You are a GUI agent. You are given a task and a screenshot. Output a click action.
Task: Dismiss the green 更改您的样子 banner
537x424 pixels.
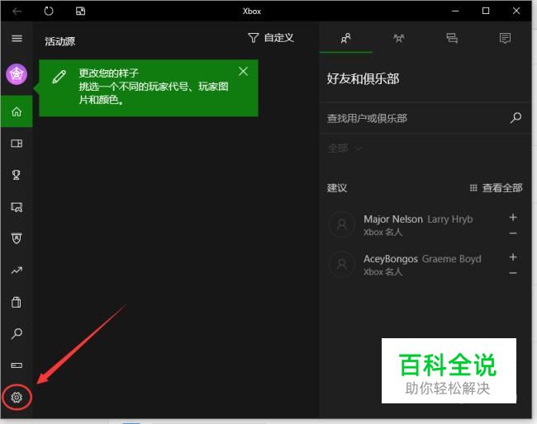tap(243, 71)
